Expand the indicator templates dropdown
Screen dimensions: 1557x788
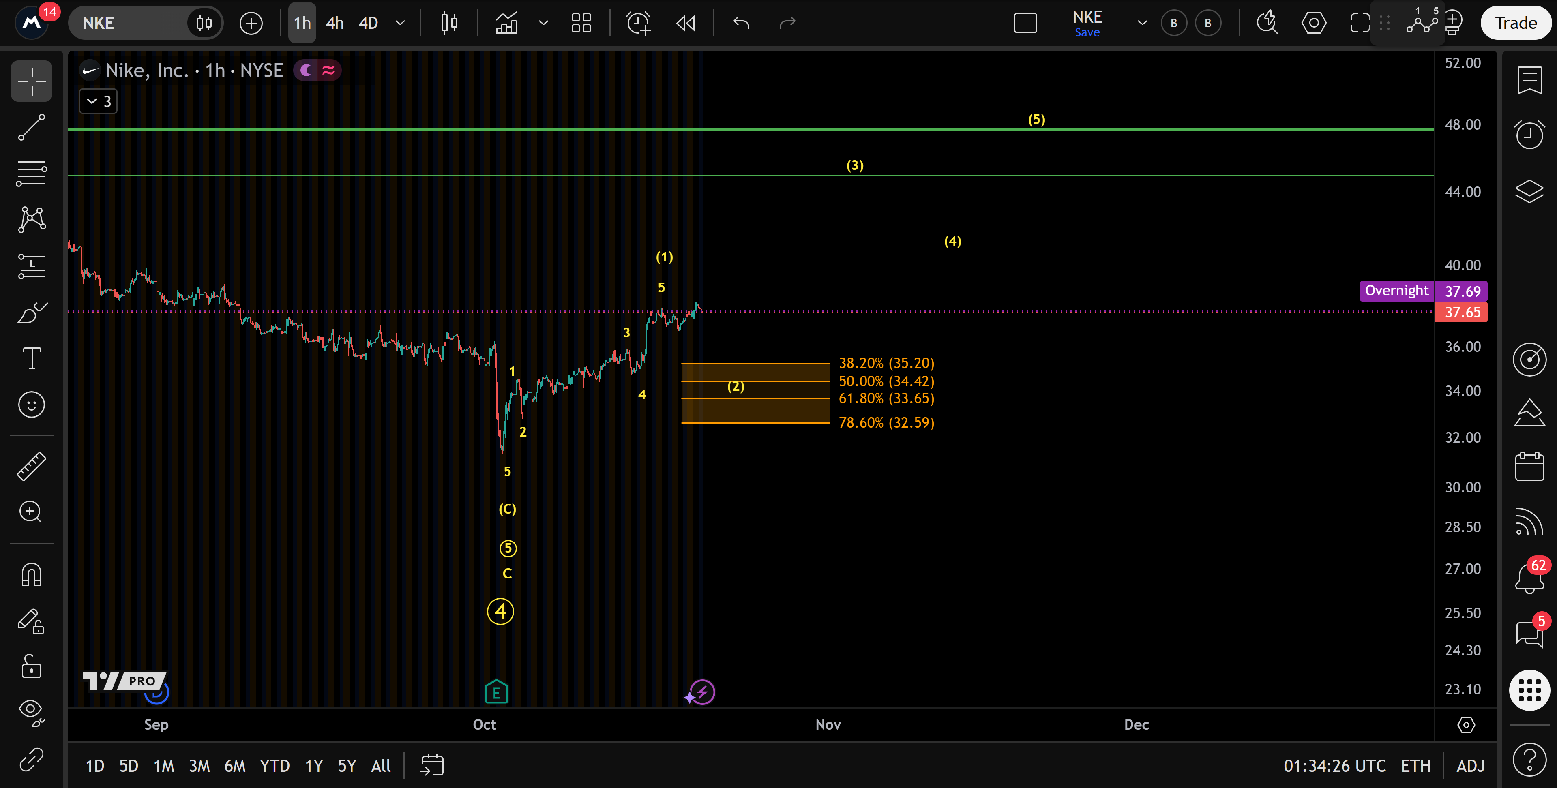[x=543, y=23]
